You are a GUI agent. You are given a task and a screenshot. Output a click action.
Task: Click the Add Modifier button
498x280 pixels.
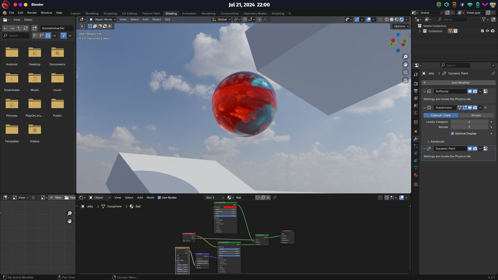tap(458, 83)
